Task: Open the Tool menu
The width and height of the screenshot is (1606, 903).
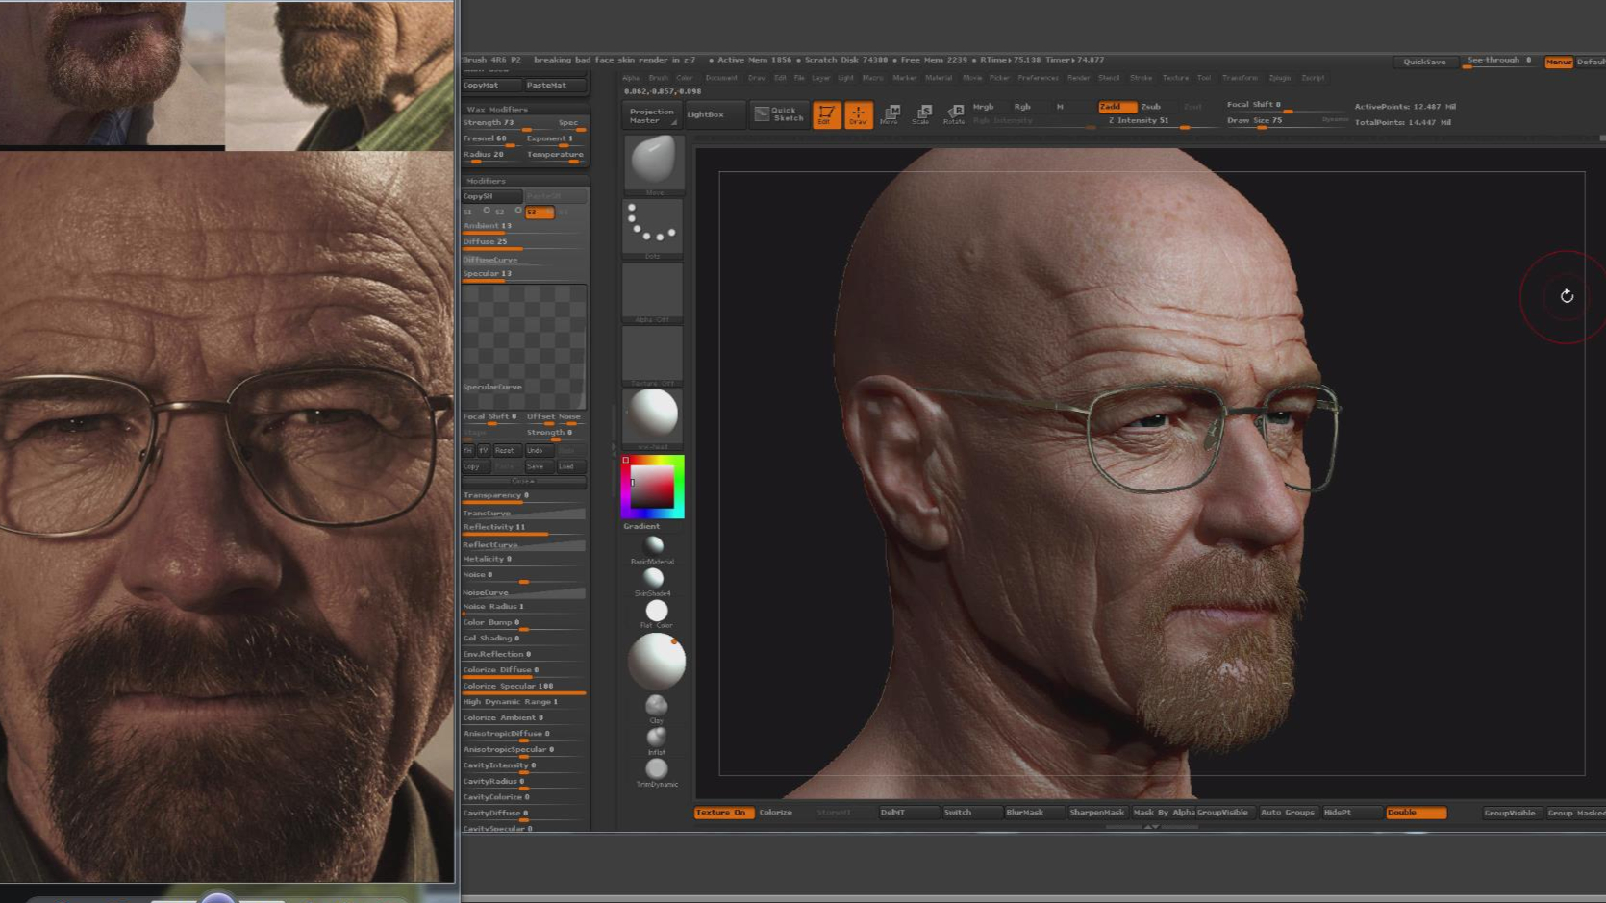Action: [x=1203, y=78]
